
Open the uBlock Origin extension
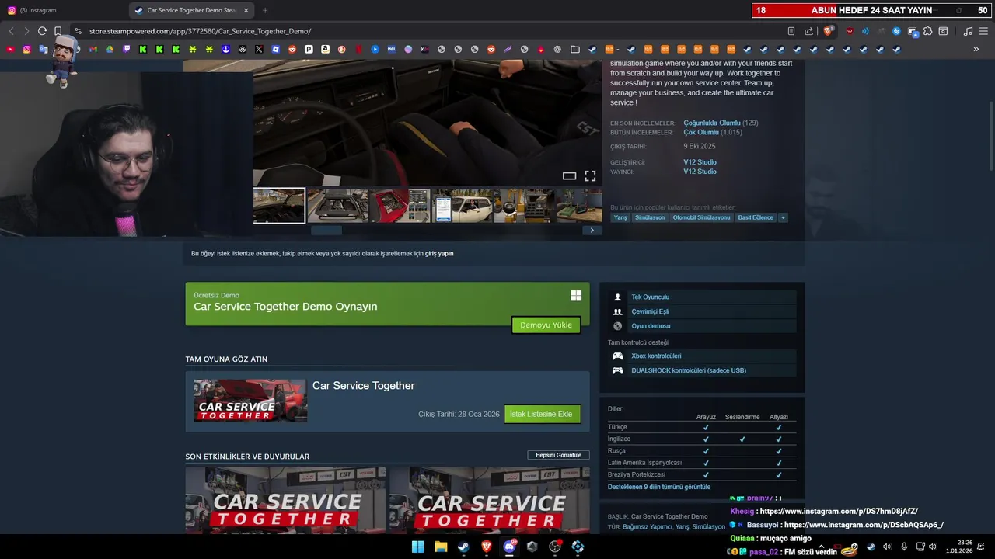tap(849, 31)
